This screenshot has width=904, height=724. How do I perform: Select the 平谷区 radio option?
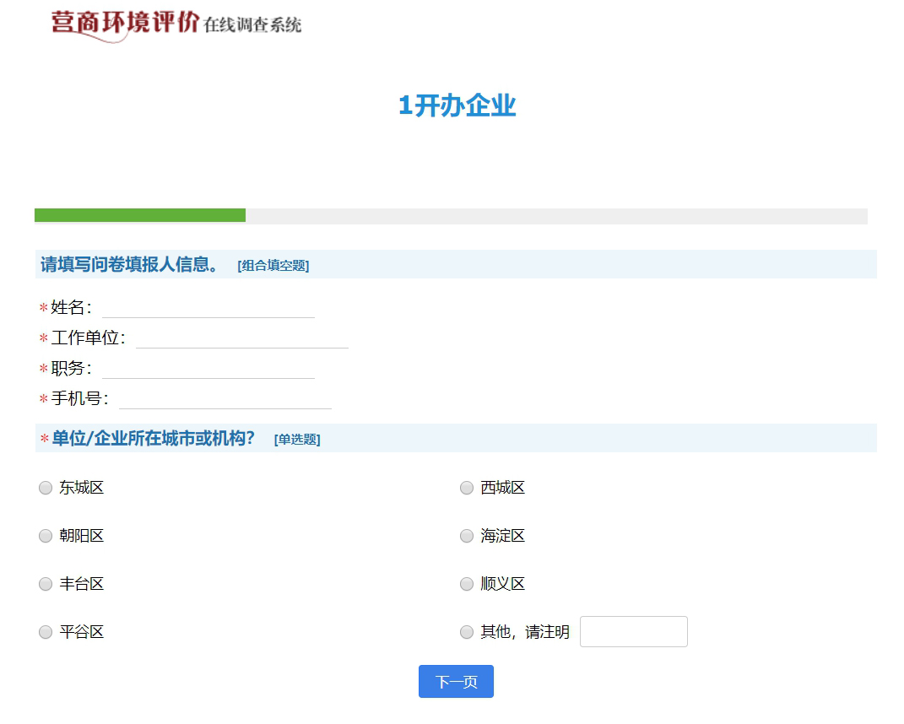46,632
